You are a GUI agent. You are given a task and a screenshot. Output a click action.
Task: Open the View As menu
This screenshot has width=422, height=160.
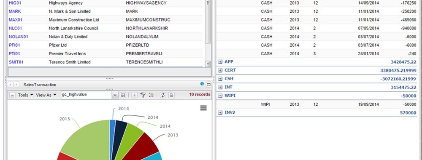[x=46, y=95]
